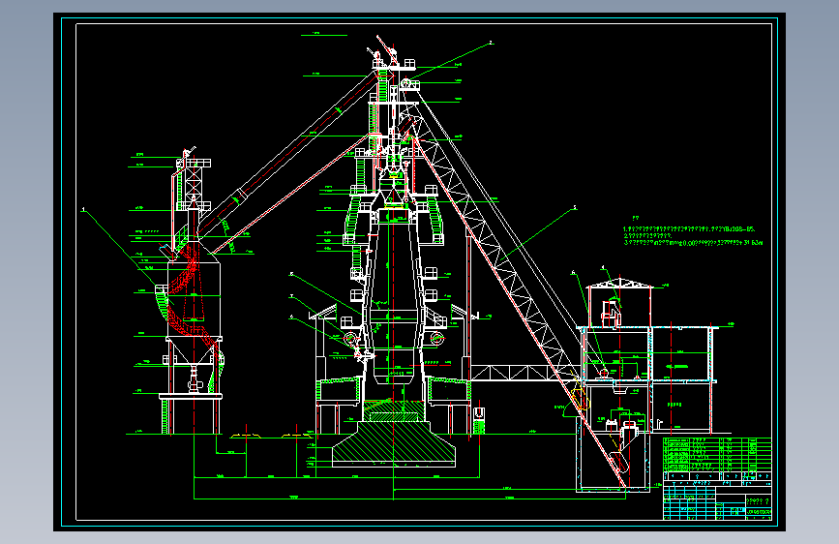Screen dimensions: 839x544
Task: Select the yellow skip car on the incline
Action: pos(580,399)
